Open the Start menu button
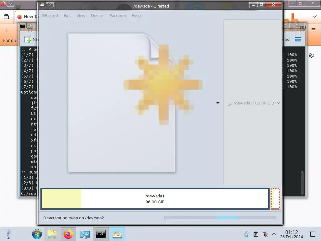Image resolution: width=321 pixels, height=241 pixels. tap(37, 234)
